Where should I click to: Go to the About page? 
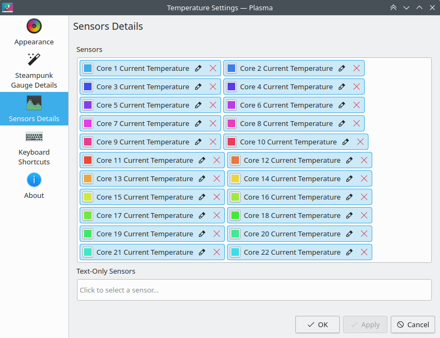[34, 186]
